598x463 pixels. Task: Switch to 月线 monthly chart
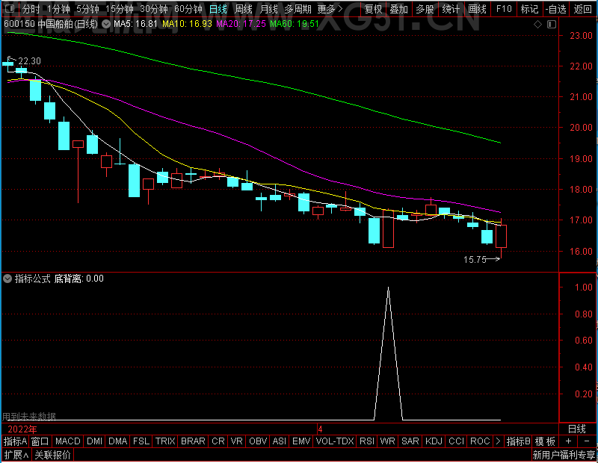(x=268, y=9)
